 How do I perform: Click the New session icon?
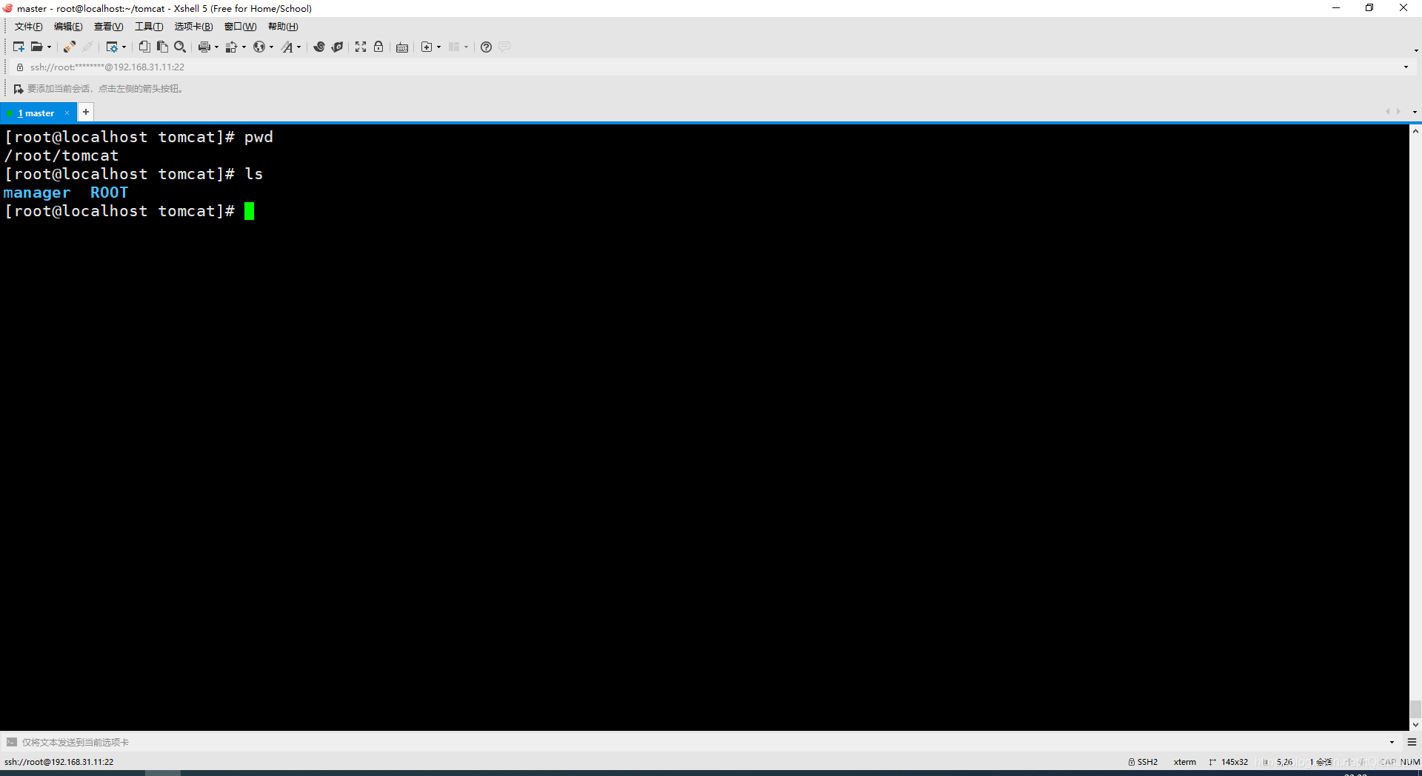click(x=19, y=47)
